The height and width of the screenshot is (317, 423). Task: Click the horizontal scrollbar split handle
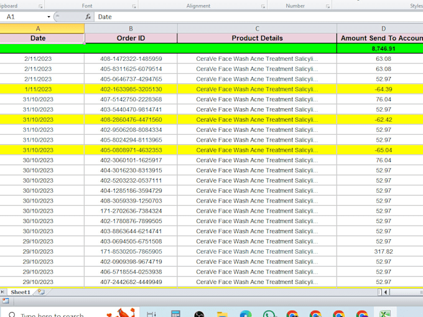click(379, 292)
